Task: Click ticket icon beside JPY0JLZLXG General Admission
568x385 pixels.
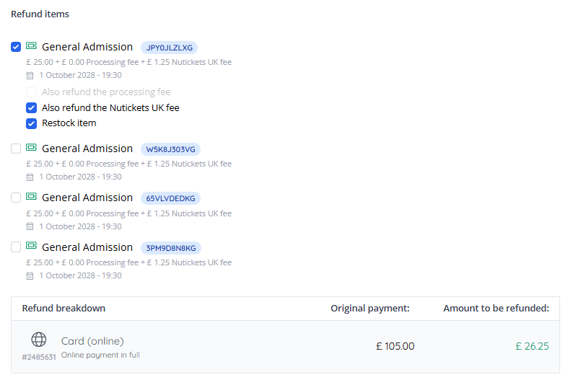Action: point(31,47)
